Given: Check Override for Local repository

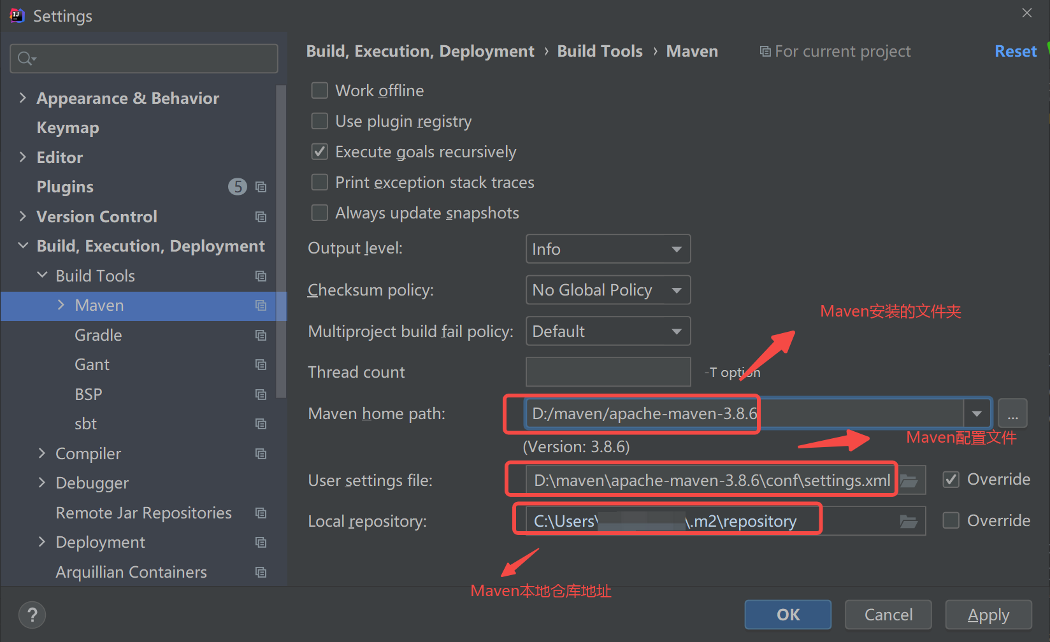Looking at the screenshot, I should 951,520.
